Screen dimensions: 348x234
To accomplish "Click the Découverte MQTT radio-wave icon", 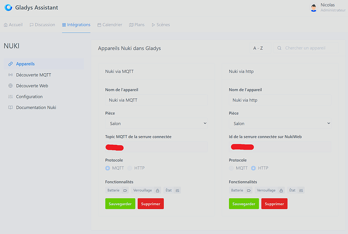I will [11, 75].
